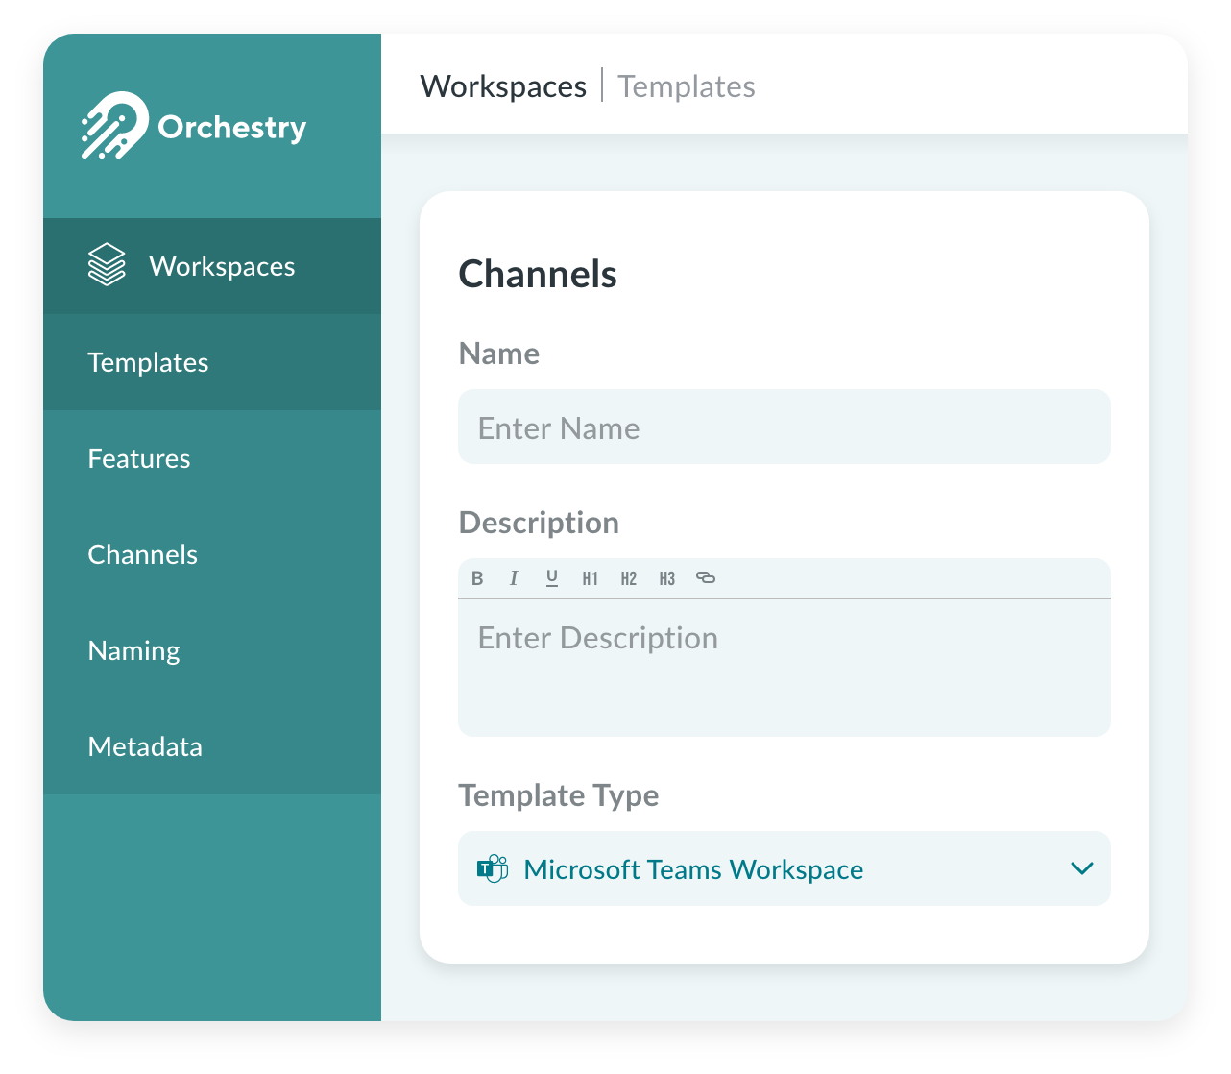Screen dimensions: 1231x1074
Task: Click the Microsoft Teams icon in Template Type
Action: (493, 867)
